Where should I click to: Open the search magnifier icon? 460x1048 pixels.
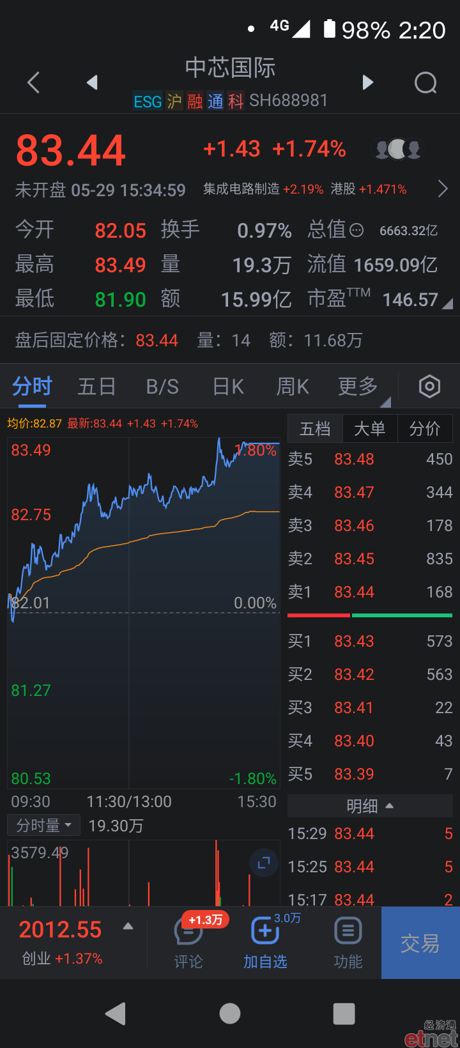coord(425,82)
